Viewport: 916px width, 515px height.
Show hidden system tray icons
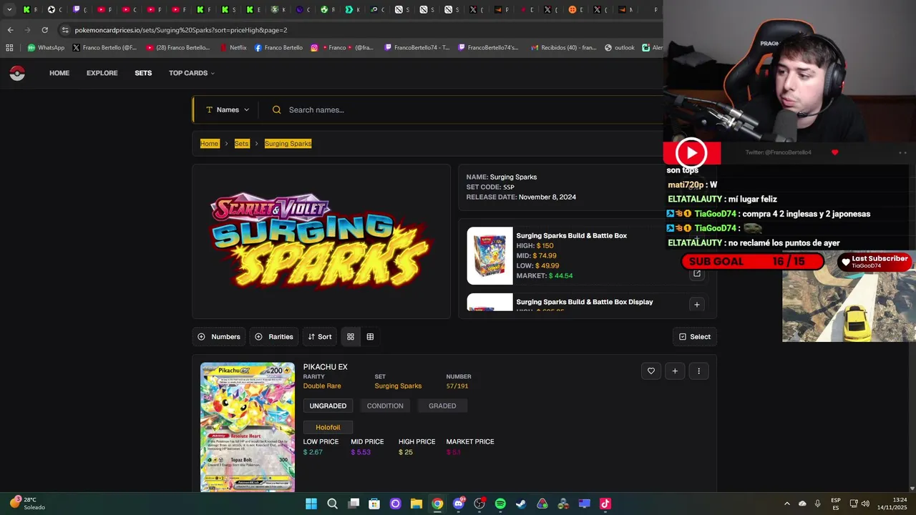click(x=786, y=504)
